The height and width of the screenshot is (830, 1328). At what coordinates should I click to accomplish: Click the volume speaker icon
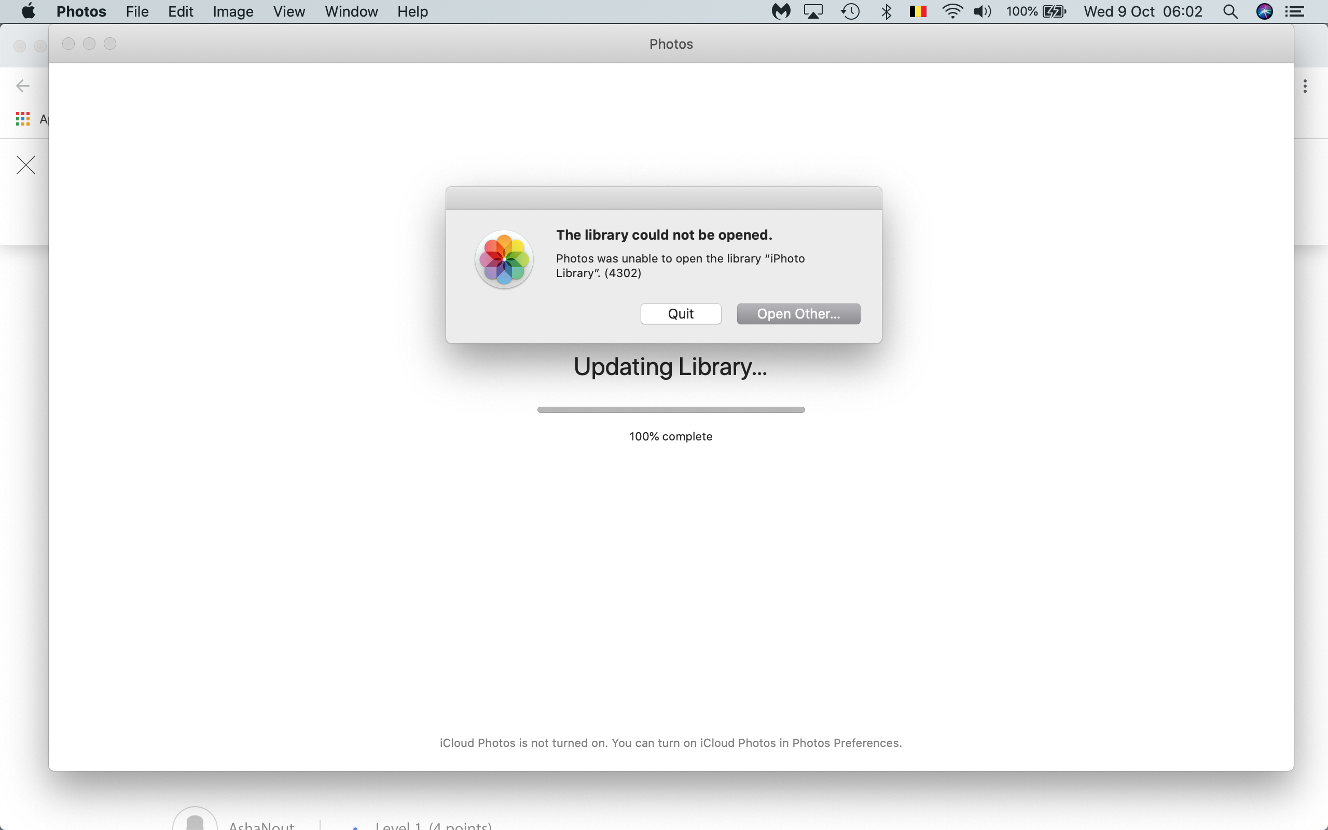[x=981, y=11]
